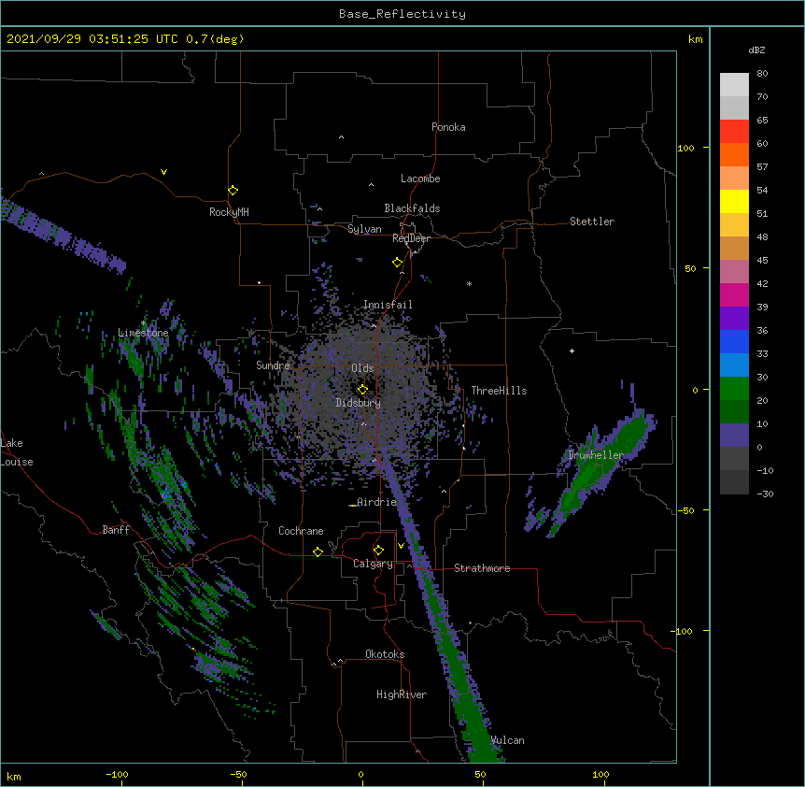The height and width of the screenshot is (787, 805).
Task: Click the Drumheller city label
Action: click(x=596, y=455)
